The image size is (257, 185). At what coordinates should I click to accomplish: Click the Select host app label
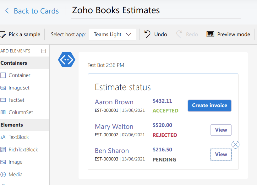click(x=68, y=35)
